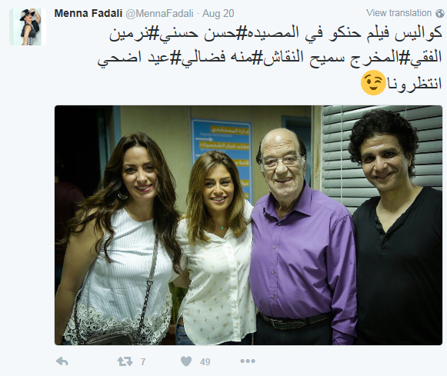The width and height of the screenshot is (447, 376).
Task: Click the word انتظرونا in tweet text
Action: pyautogui.click(x=415, y=84)
